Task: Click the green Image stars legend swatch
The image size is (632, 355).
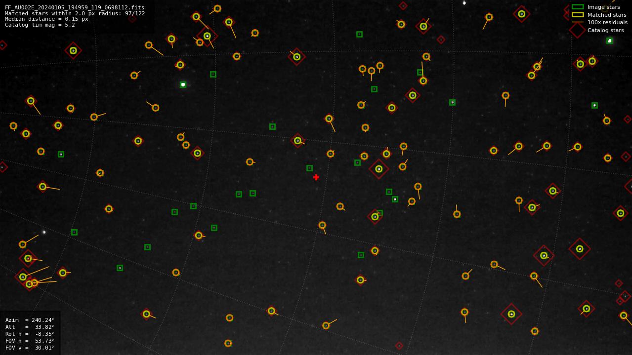Action: 578,7
